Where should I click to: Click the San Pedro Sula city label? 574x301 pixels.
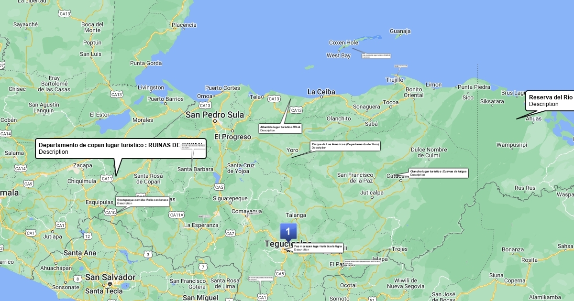pyautogui.click(x=215, y=115)
